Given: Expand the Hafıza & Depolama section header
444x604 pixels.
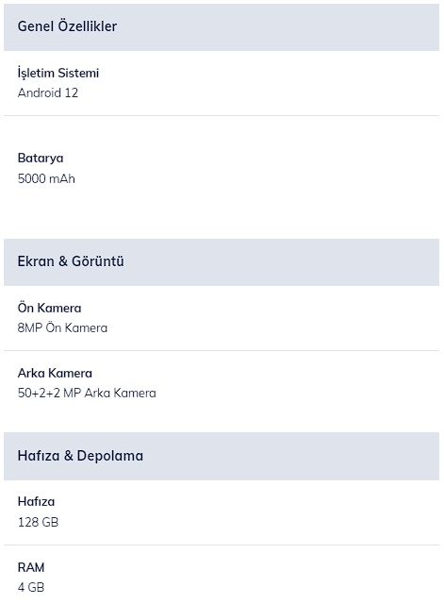Looking at the screenshot, I should pyautogui.click(x=222, y=456).
